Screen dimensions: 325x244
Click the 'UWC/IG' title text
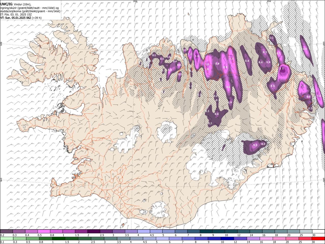6,4
